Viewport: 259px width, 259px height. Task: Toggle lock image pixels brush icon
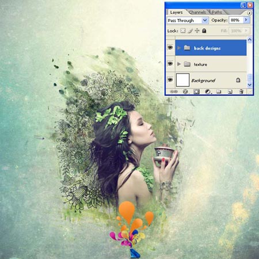[x=190, y=31]
